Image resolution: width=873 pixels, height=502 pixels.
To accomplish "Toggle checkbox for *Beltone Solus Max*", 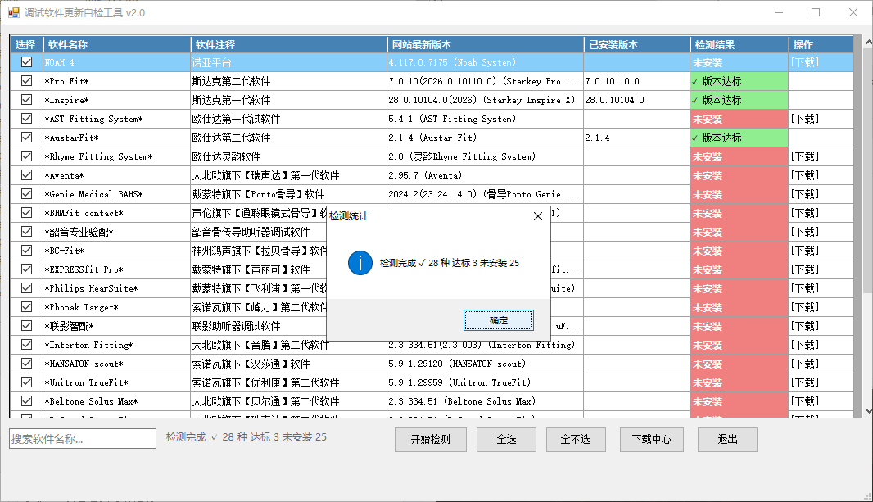I will tap(26, 401).
